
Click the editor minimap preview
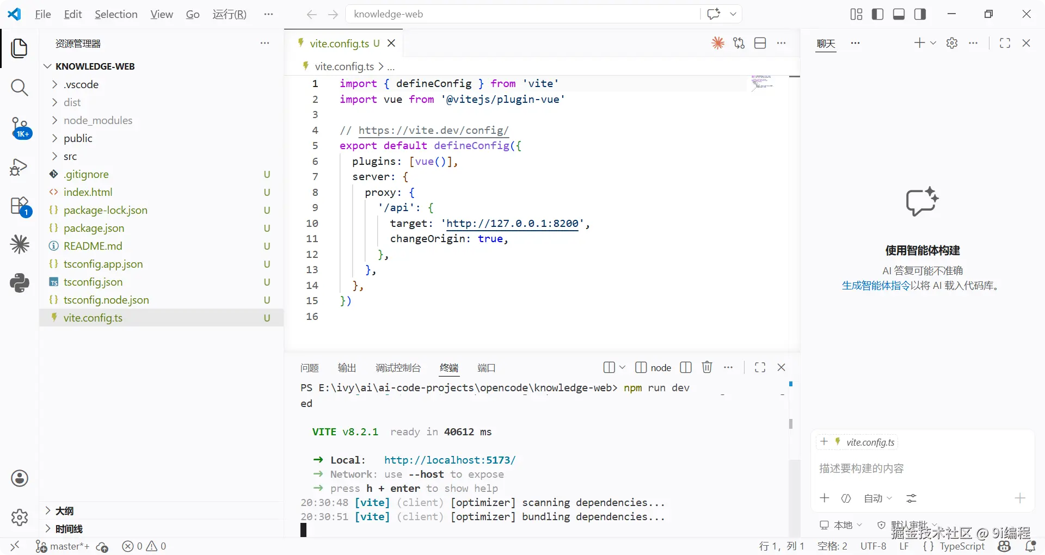762,83
